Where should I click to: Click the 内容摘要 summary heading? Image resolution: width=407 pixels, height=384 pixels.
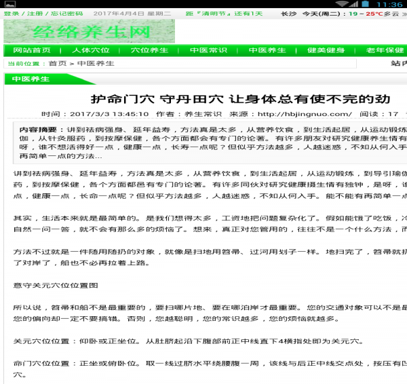[41, 130]
